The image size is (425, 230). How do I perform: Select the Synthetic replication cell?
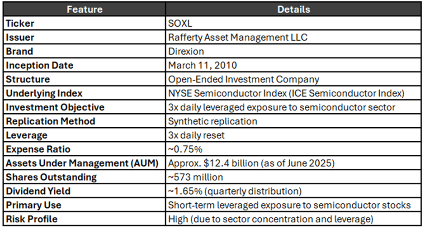point(293,121)
